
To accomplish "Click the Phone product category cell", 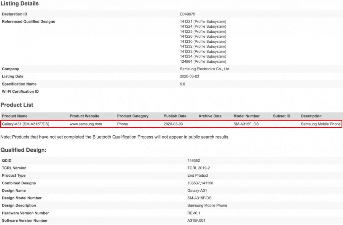I will [x=122, y=124].
